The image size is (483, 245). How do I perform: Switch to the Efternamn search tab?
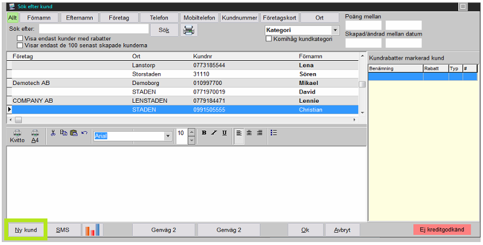click(x=79, y=18)
